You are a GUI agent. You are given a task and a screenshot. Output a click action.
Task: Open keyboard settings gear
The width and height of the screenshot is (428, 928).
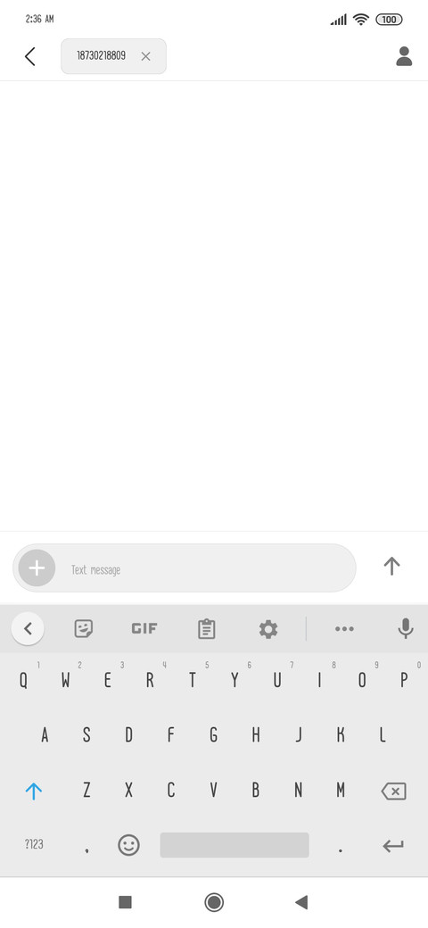click(268, 628)
